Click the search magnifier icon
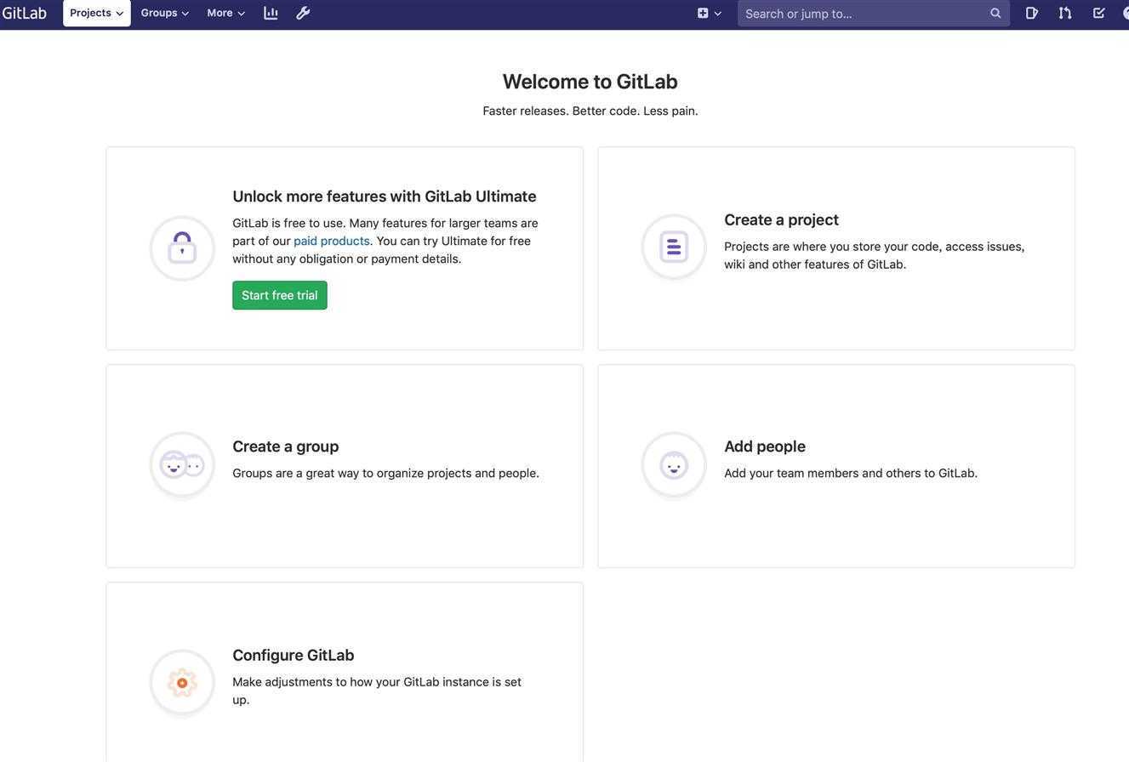Viewport: 1129px width, 762px height. coord(995,13)
